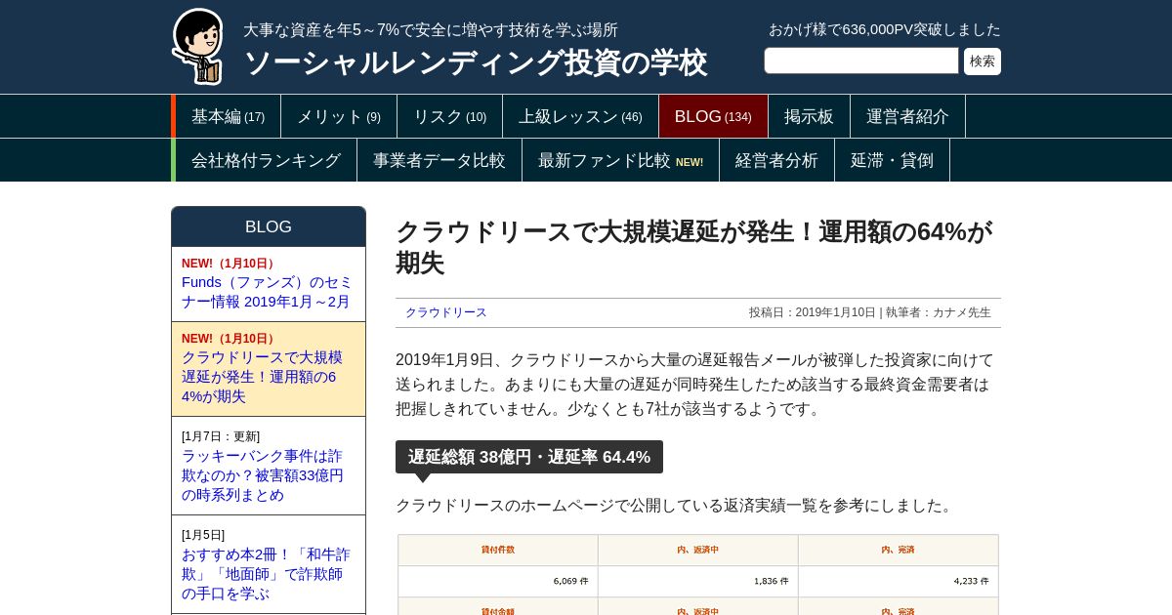Open the 基本編 (17) menu
This screenshot has height=615, width=1172.
pos(228,116)
